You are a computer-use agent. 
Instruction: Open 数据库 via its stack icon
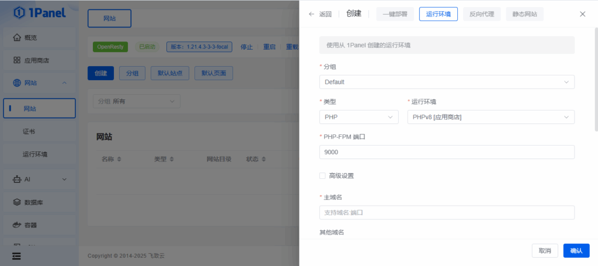click(17, 202)
